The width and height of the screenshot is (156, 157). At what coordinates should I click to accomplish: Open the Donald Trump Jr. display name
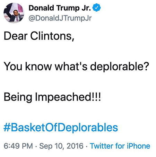(x=60, y=8)
